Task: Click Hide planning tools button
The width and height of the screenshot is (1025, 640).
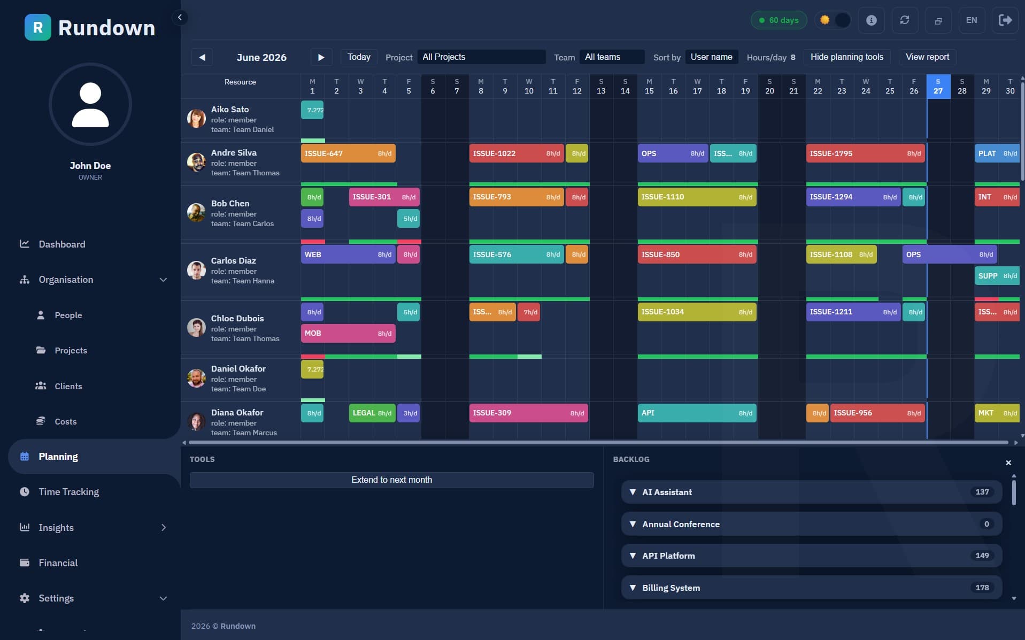Action: [x=847, y=57]
